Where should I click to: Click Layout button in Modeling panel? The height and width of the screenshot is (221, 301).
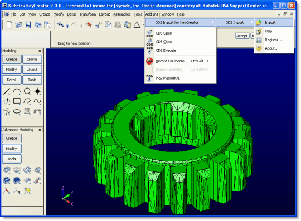32,70
